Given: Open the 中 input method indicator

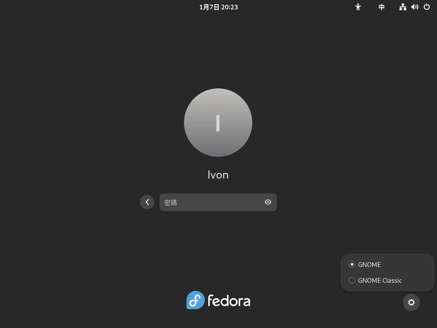Looking at the screenshot, I should tap(382, 7).
